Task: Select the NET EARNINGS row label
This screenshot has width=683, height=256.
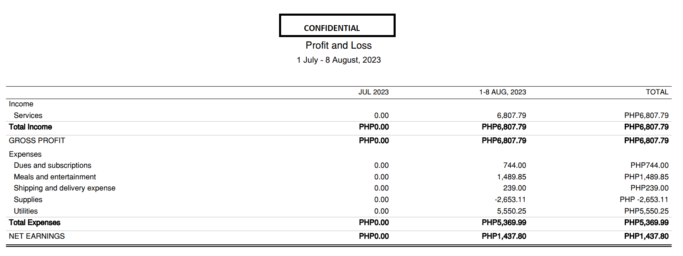Action: click(37, 236)
